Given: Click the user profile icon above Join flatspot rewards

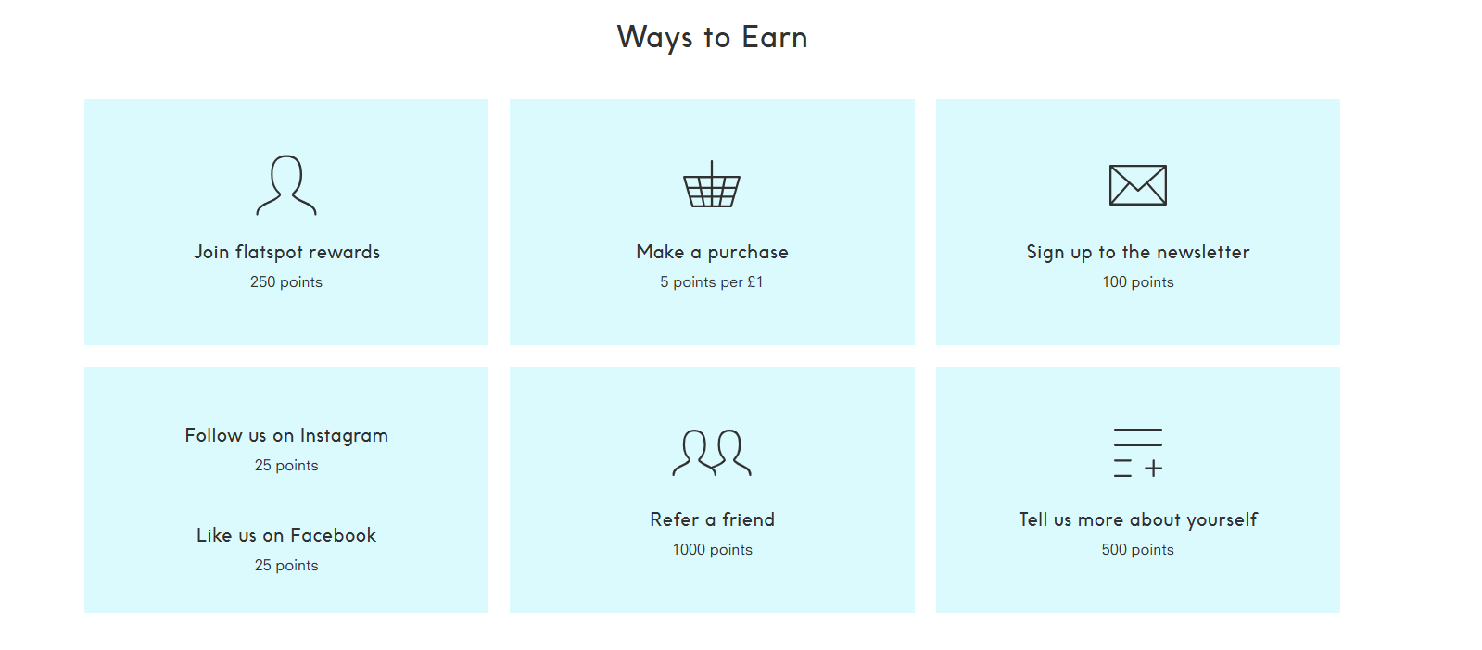Looking at the screenshot, I should pos(286,185).
